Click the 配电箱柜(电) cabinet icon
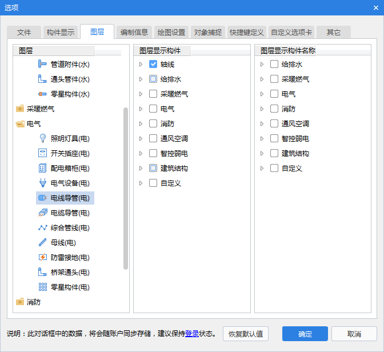 click(42, 168)
